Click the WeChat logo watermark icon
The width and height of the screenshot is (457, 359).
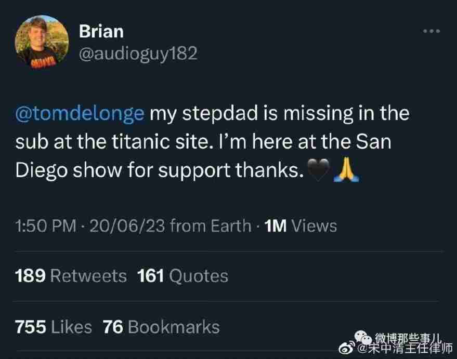pyautogui.click(x=365, y=337)
